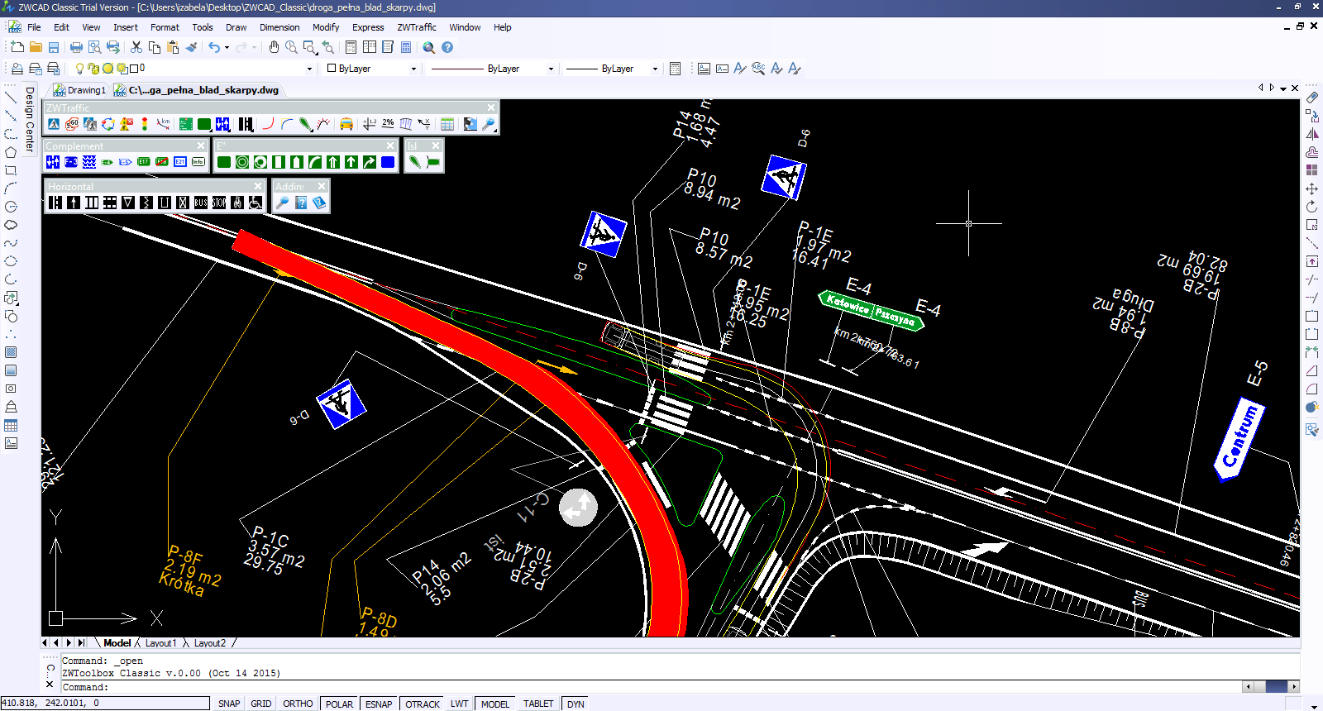Select the concentric circle sign in E toolbar

coord(242,162)
